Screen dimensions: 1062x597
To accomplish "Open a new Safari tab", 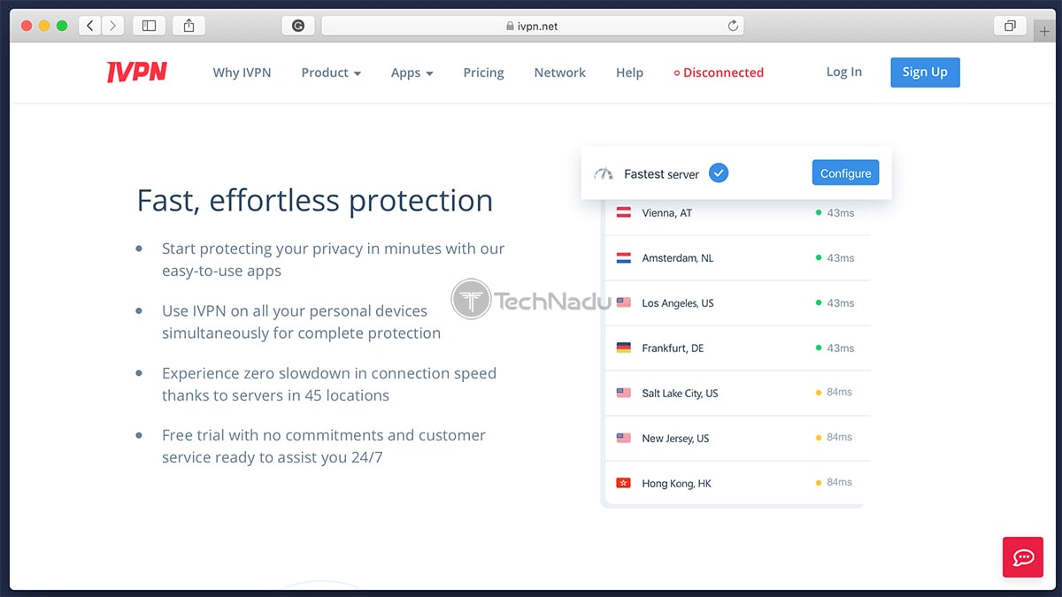I will 1046,30.
